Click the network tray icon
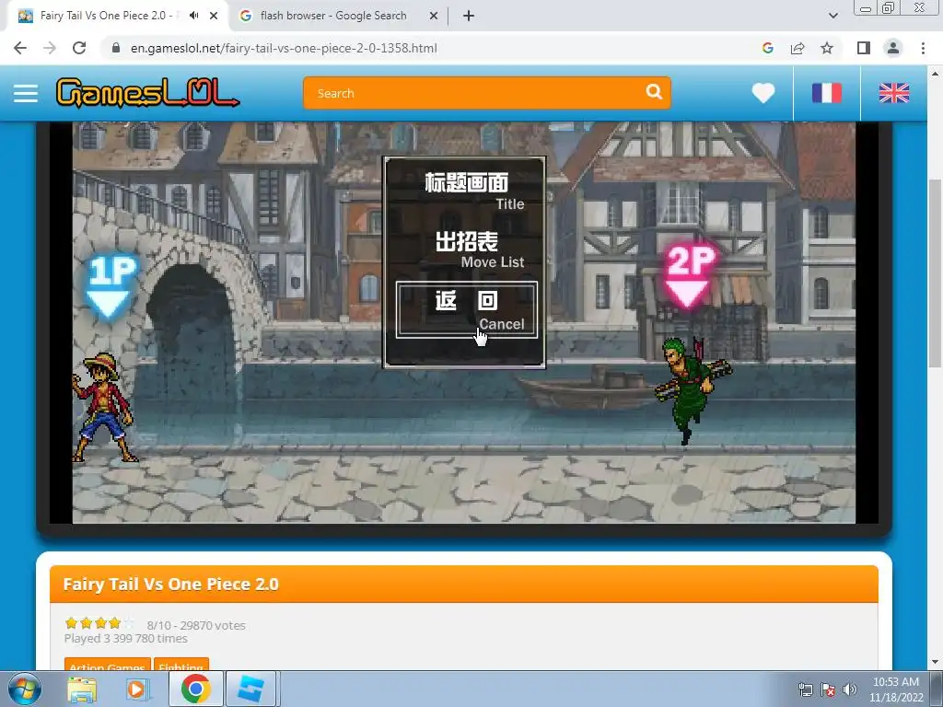943x707 pixels. pyautogui.click(x=805, y=690)
